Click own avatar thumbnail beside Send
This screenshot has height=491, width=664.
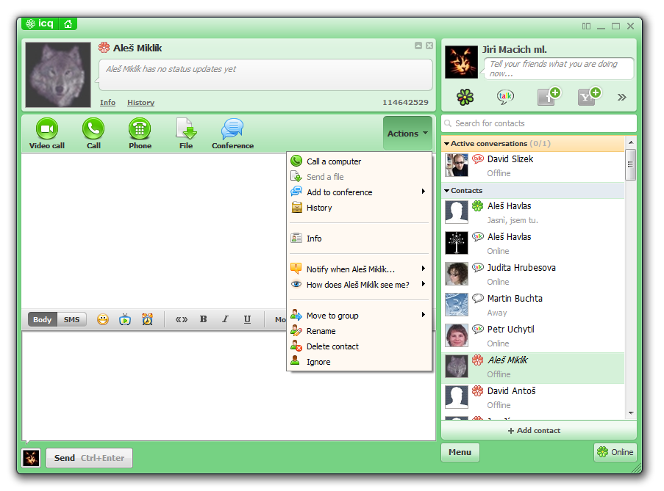point(31,458)
